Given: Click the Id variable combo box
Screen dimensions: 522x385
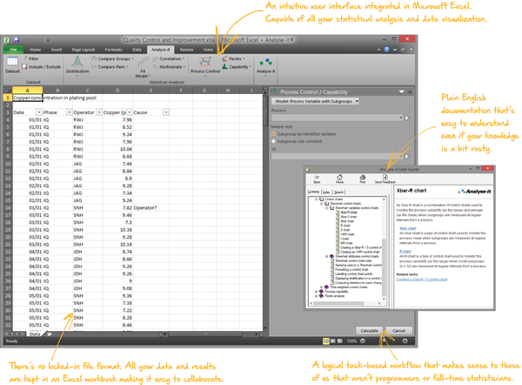Looking at the screenshot, I should tap(337, 156).
